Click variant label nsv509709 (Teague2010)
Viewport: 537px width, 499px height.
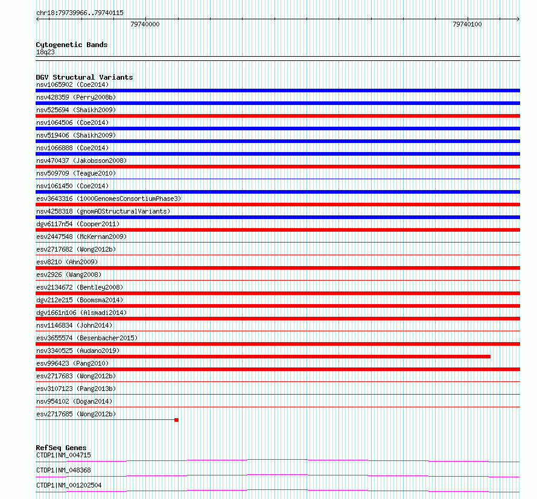pos(76,173)
